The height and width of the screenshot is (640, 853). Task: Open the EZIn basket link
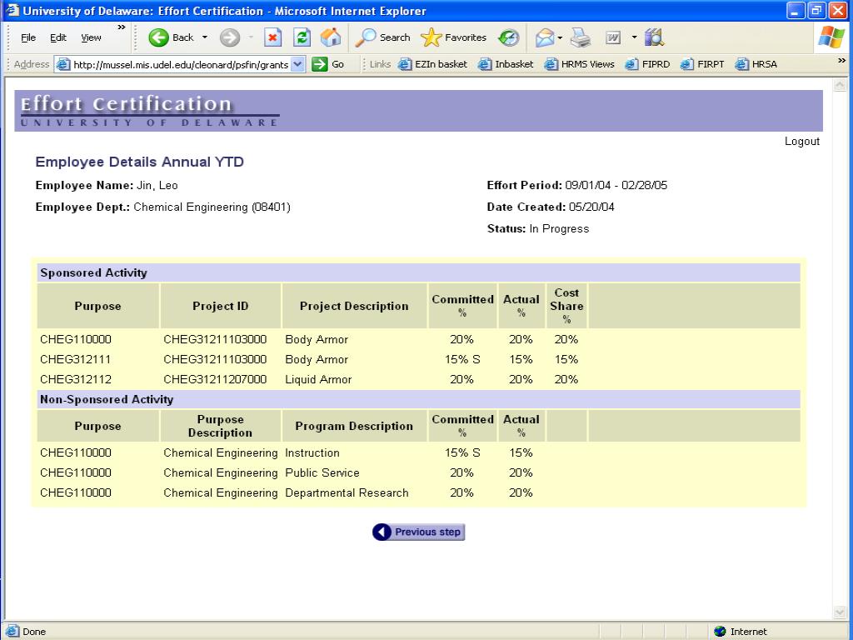pyautogui.click(x=433, y=64)
